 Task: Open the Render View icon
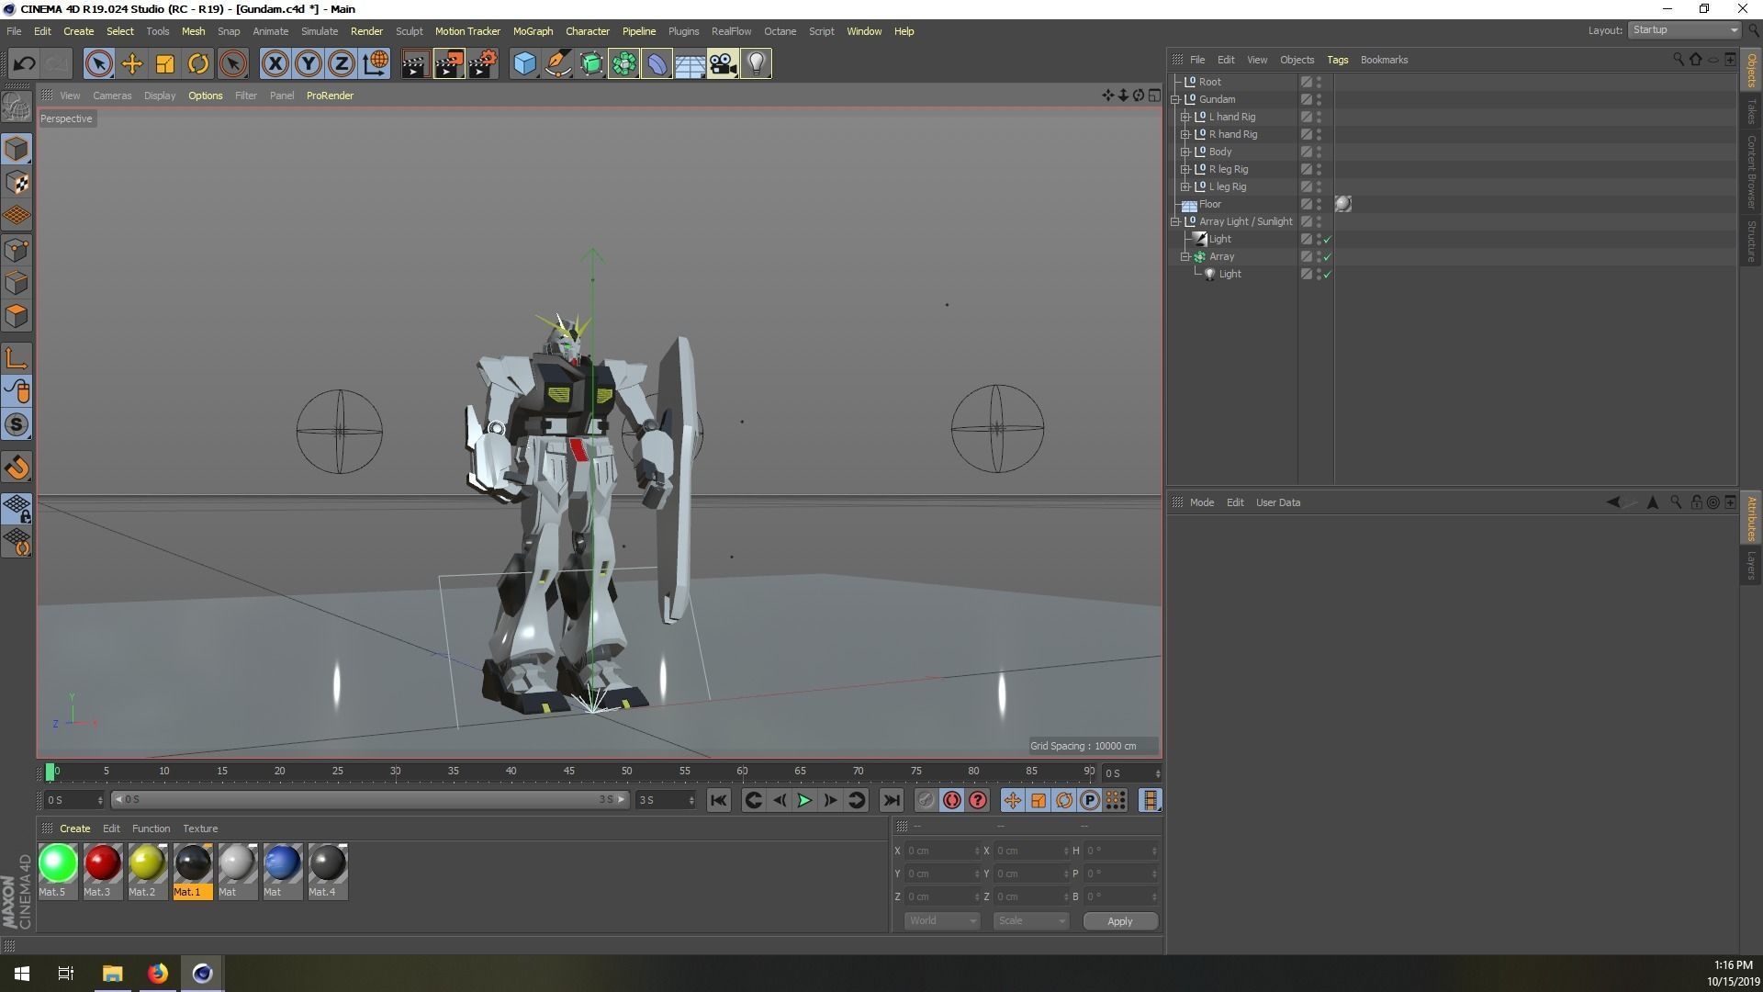click(x=415, y=63)
